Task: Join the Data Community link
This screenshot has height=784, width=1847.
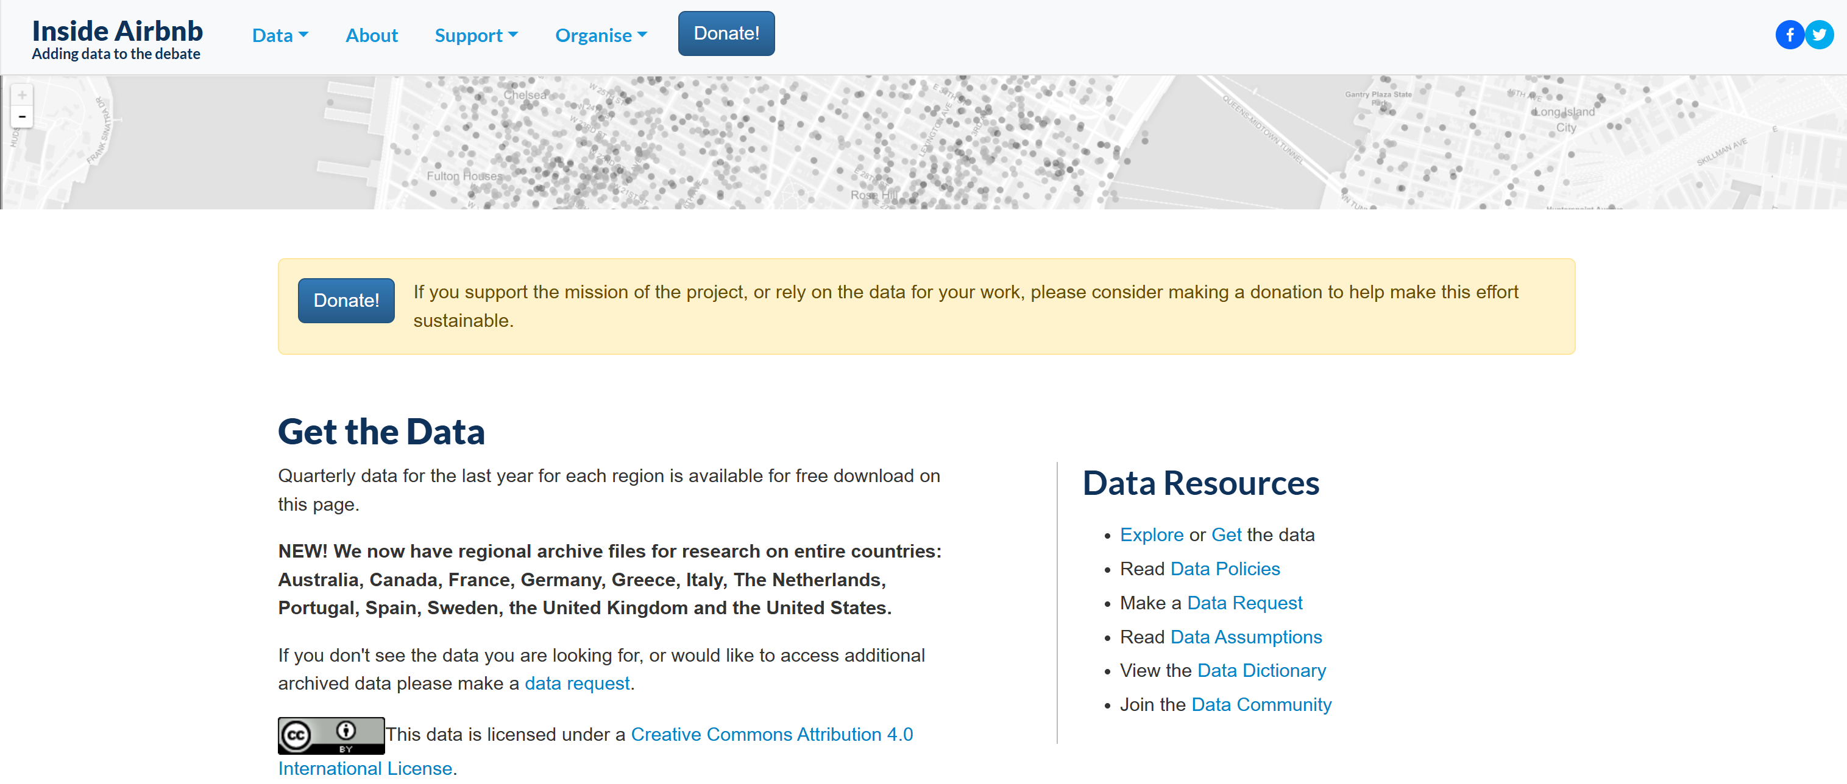Action: click(1261, 704)
